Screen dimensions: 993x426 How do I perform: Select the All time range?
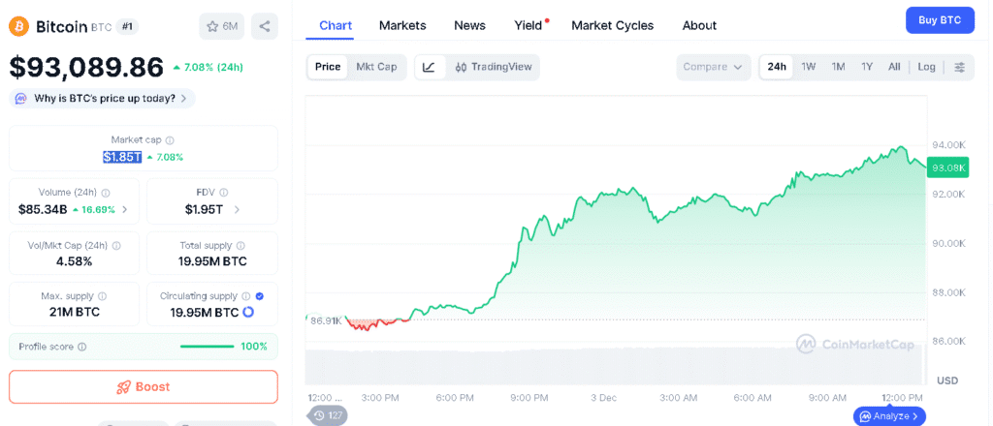[x=894, y=67]
